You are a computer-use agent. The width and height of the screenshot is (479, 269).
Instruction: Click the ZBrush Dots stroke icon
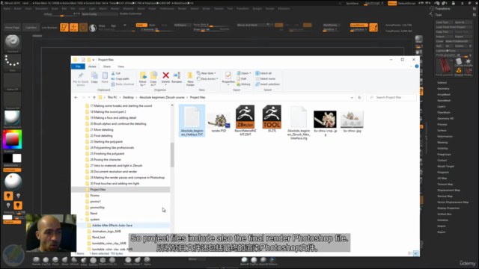tap(12, 62)
